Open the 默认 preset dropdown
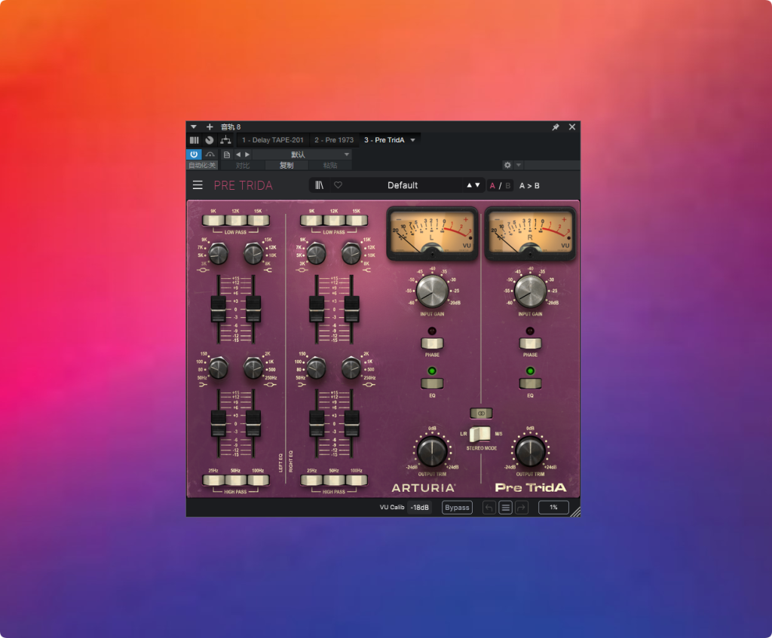 coord(302,154)
